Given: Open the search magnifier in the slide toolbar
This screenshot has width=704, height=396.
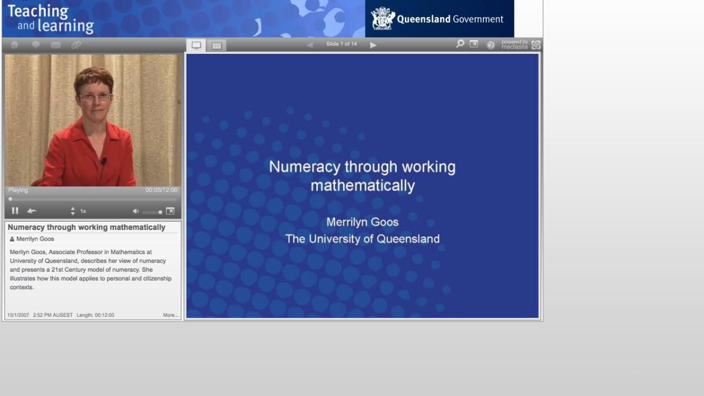Looking at the screenshot, I should 460,44.
